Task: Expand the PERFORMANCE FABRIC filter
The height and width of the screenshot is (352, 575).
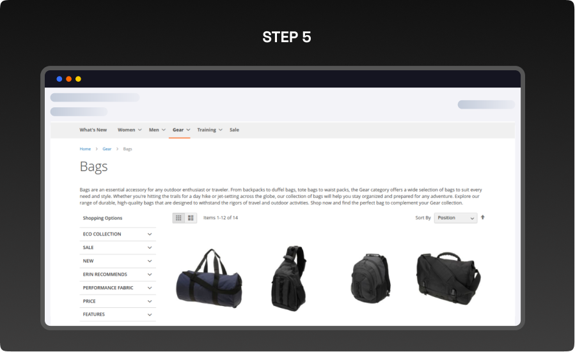Action: [118, 288]
